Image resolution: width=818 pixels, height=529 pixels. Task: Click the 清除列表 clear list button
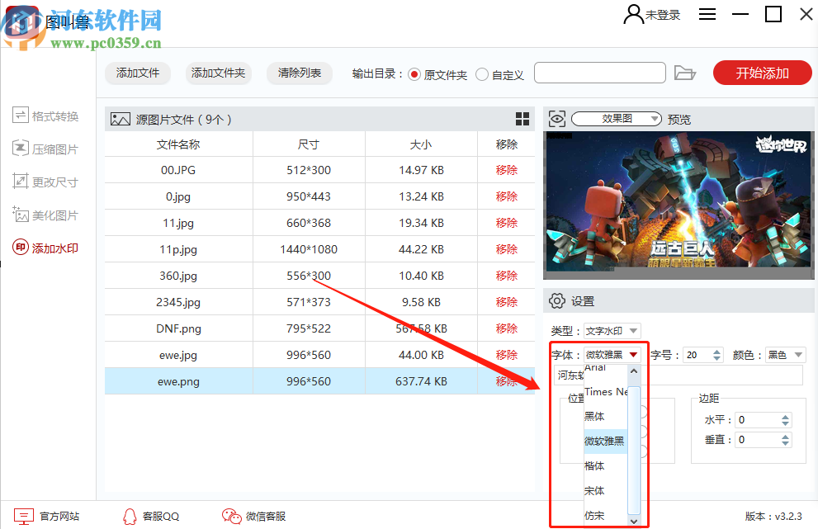(x=299, y=73)
